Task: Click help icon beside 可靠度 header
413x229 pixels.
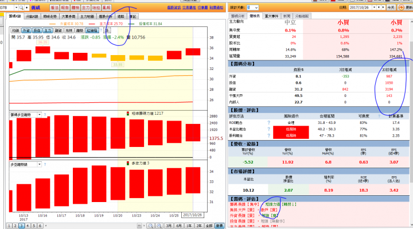Action: 379,116
